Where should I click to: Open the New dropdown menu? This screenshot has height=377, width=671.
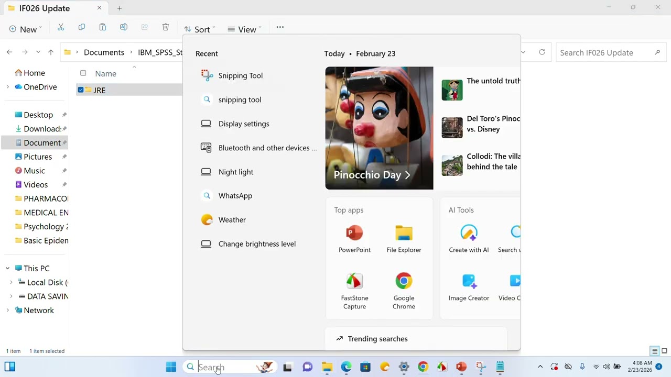tap(26, 29)
